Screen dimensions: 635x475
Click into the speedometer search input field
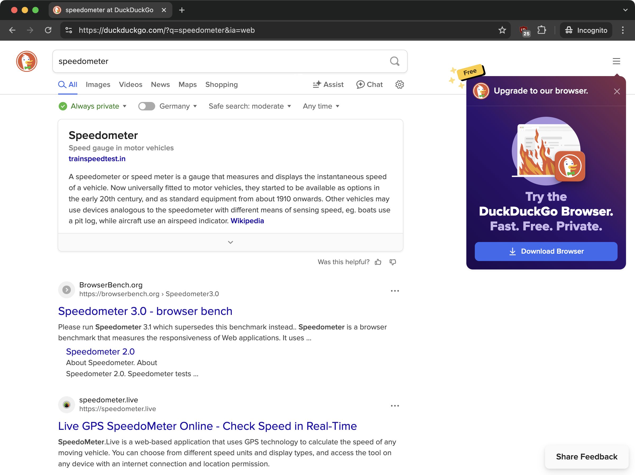coord(218,61)
